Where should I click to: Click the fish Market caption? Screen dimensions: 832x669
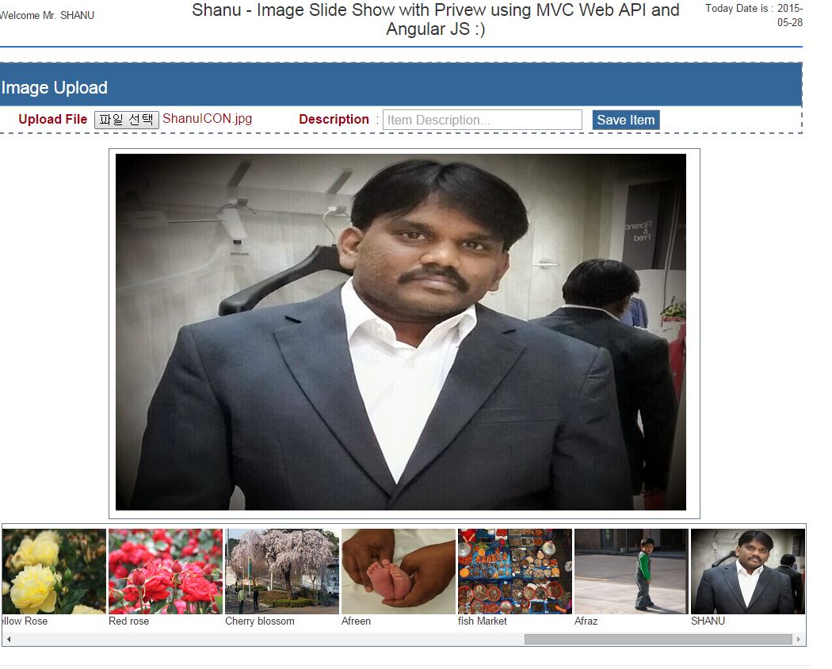[x=483, y=621]
